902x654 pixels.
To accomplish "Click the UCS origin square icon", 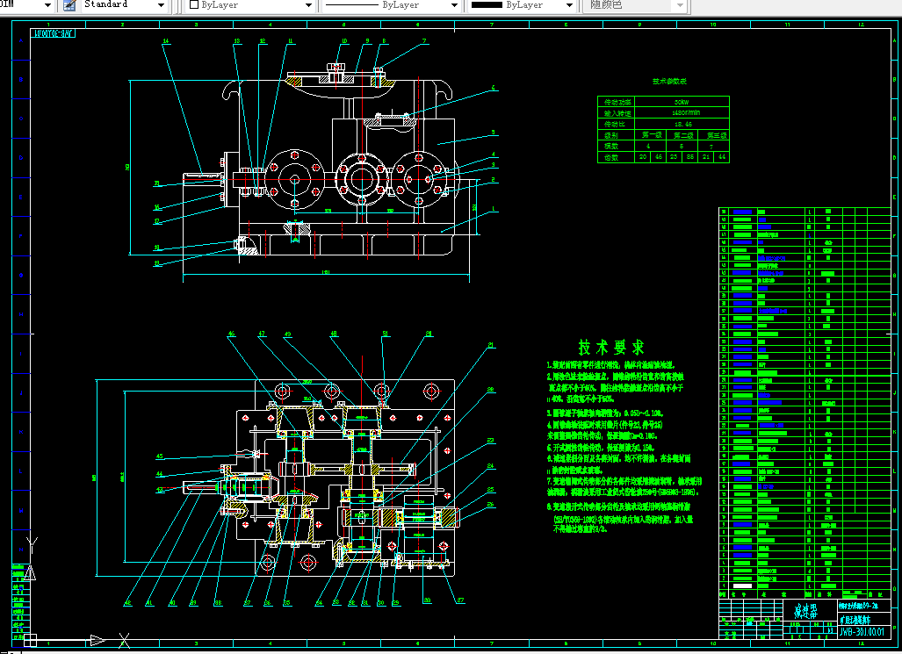I will pyautogui.click(x=31, y=640).
